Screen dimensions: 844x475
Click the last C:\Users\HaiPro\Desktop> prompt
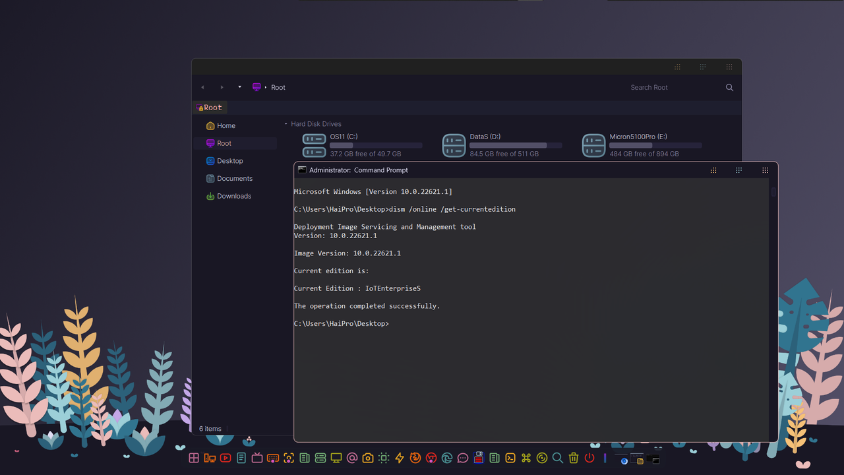coord(341,324)
